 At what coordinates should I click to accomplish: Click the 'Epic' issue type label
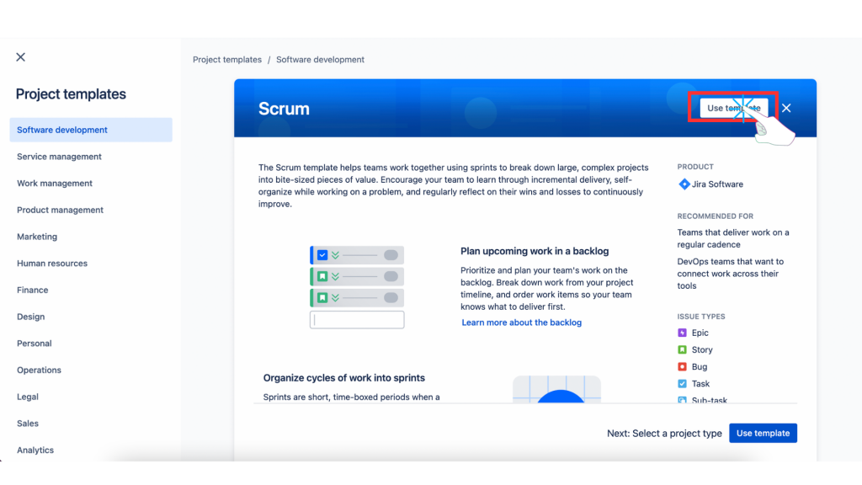pos(700,333)
